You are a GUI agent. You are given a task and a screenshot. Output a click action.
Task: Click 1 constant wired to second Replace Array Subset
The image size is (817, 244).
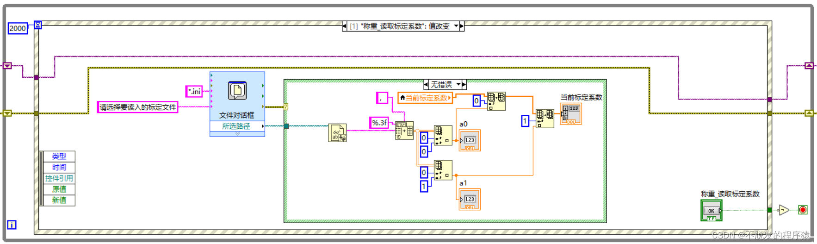point(525,121)
